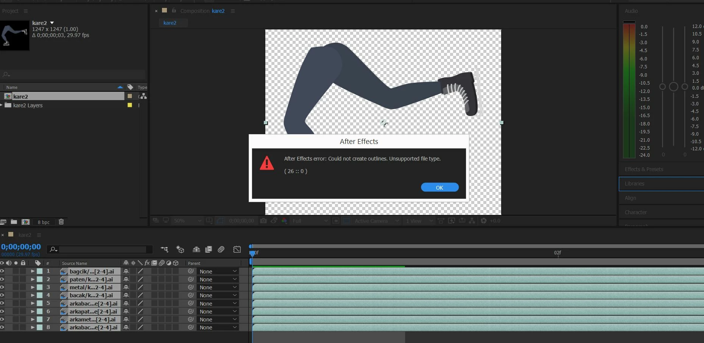704x343 pixels.
Task: Open the channel and color management icon
Action: click(284, 221)
